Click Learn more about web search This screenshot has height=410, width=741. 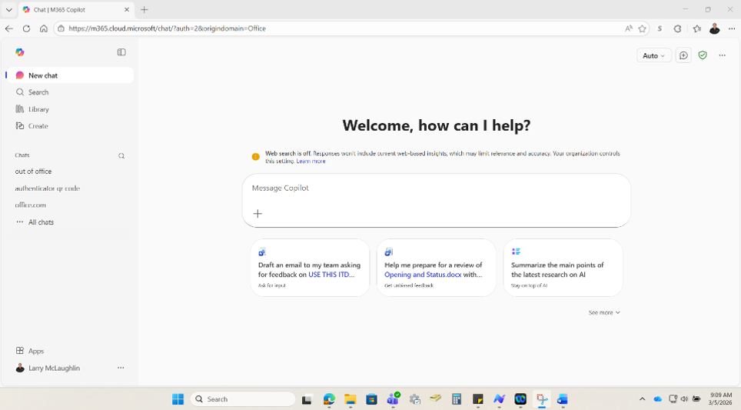point(311,162)
